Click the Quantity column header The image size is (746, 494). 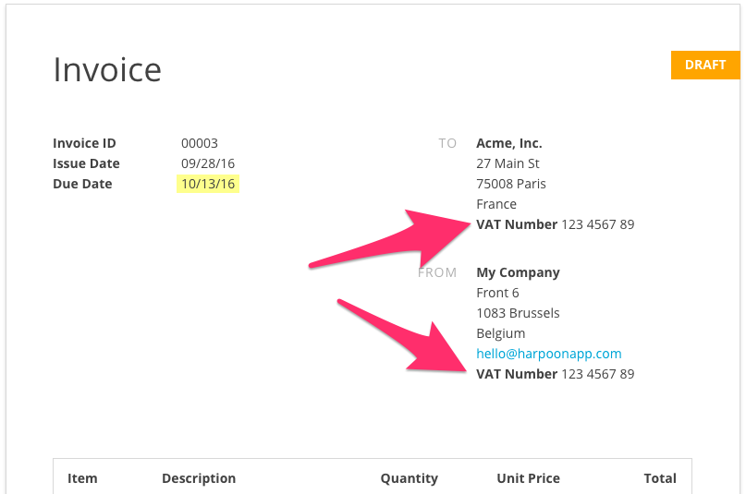point(409,478)
